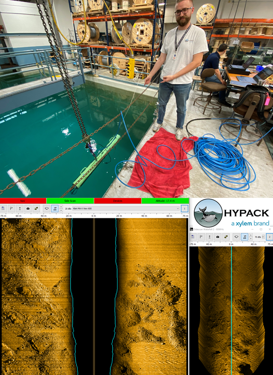The image size is (273, 375).
Task: Select the vertical pin icon in the Sidescan Waterfall 2 window
Action: point(209,237)
